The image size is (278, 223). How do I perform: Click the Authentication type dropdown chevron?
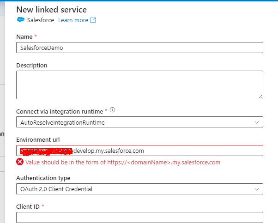(x=257, y=189)
